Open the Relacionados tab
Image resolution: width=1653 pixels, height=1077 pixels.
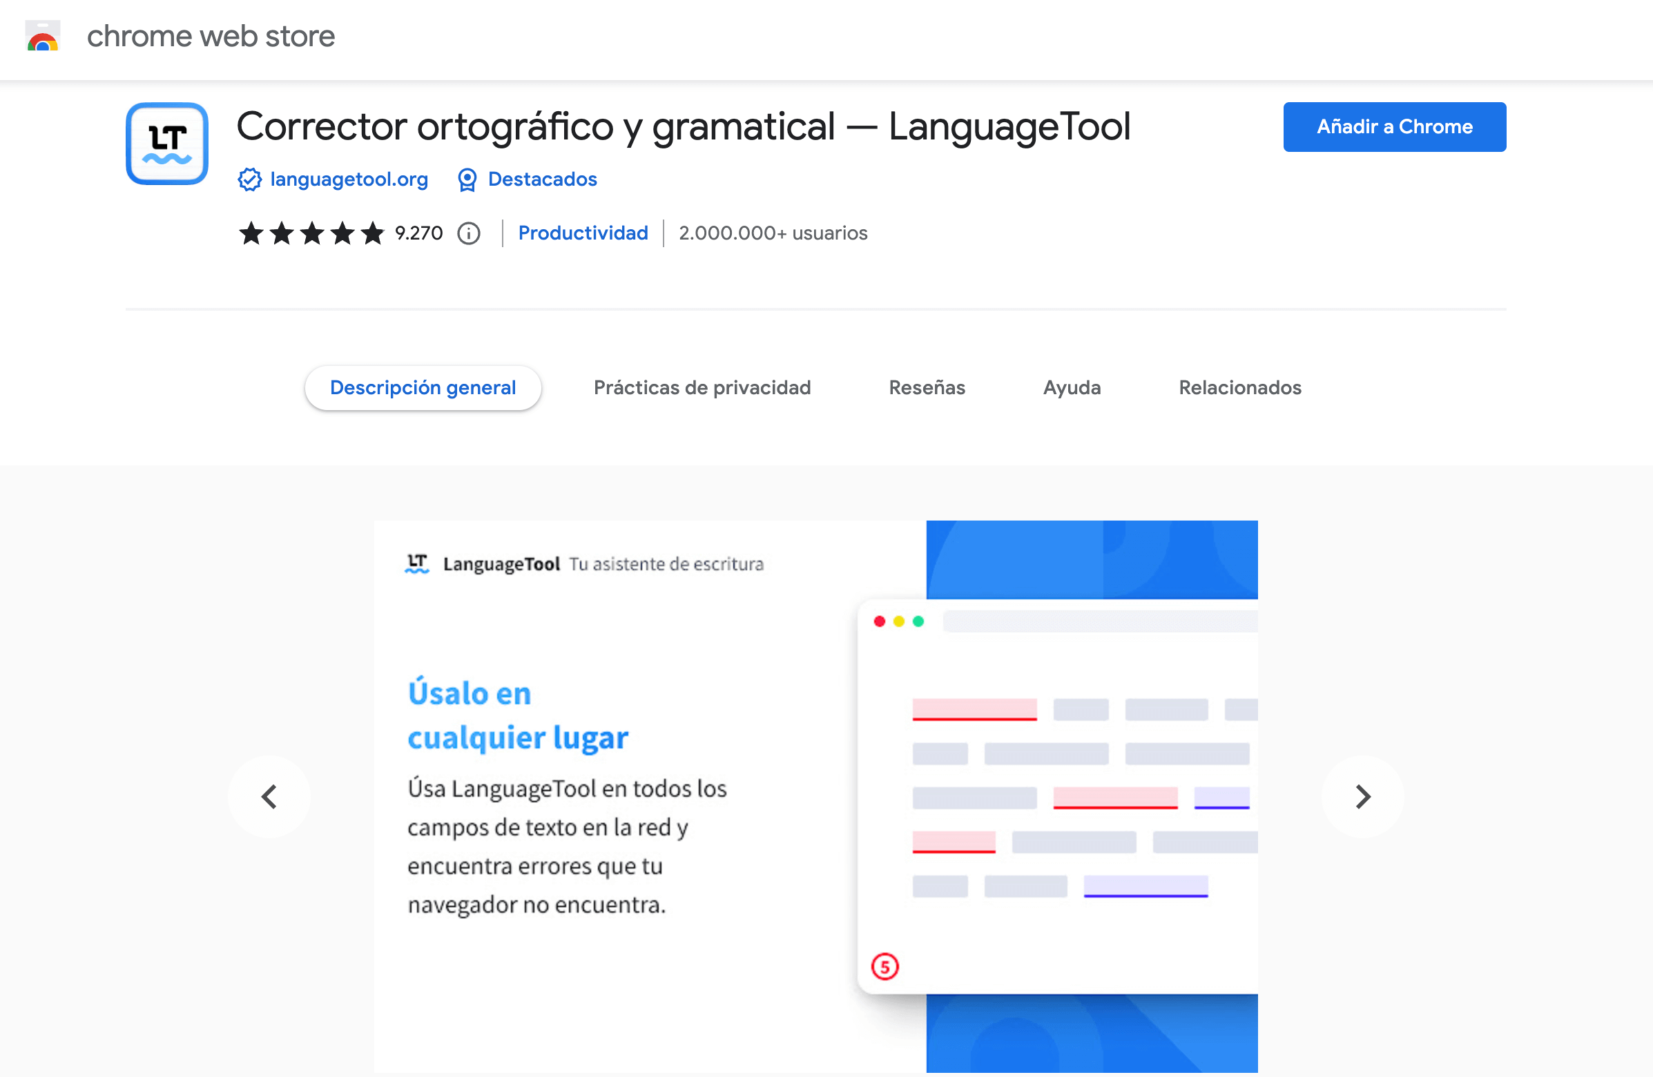pos(1240,387)
